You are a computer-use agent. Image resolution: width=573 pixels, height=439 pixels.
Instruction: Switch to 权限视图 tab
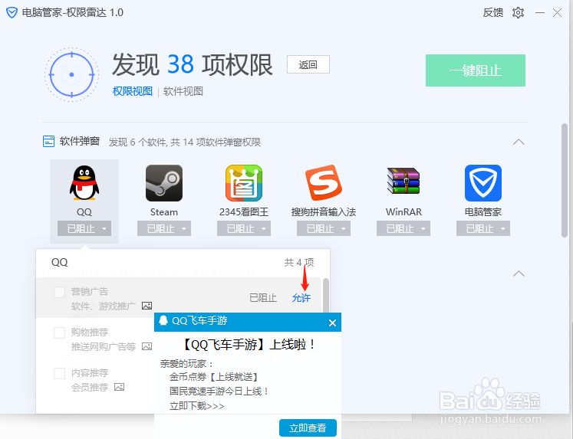pyautogui.click(x=132, y=91)
